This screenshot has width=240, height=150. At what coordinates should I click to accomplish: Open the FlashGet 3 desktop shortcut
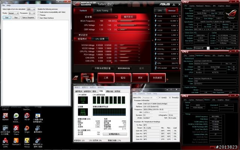16,141
